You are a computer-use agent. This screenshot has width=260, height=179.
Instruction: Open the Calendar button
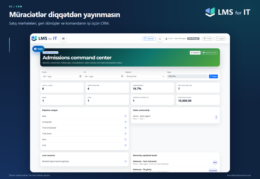(149, 39)
